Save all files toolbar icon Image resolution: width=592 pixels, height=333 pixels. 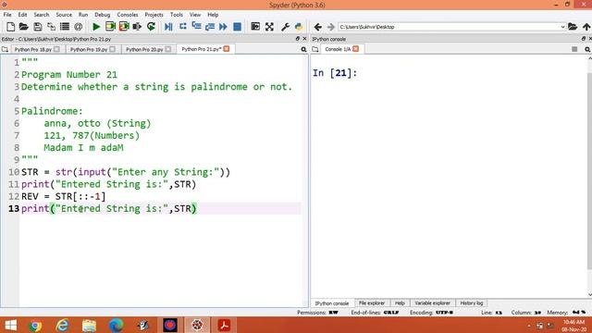click(51, 27)
